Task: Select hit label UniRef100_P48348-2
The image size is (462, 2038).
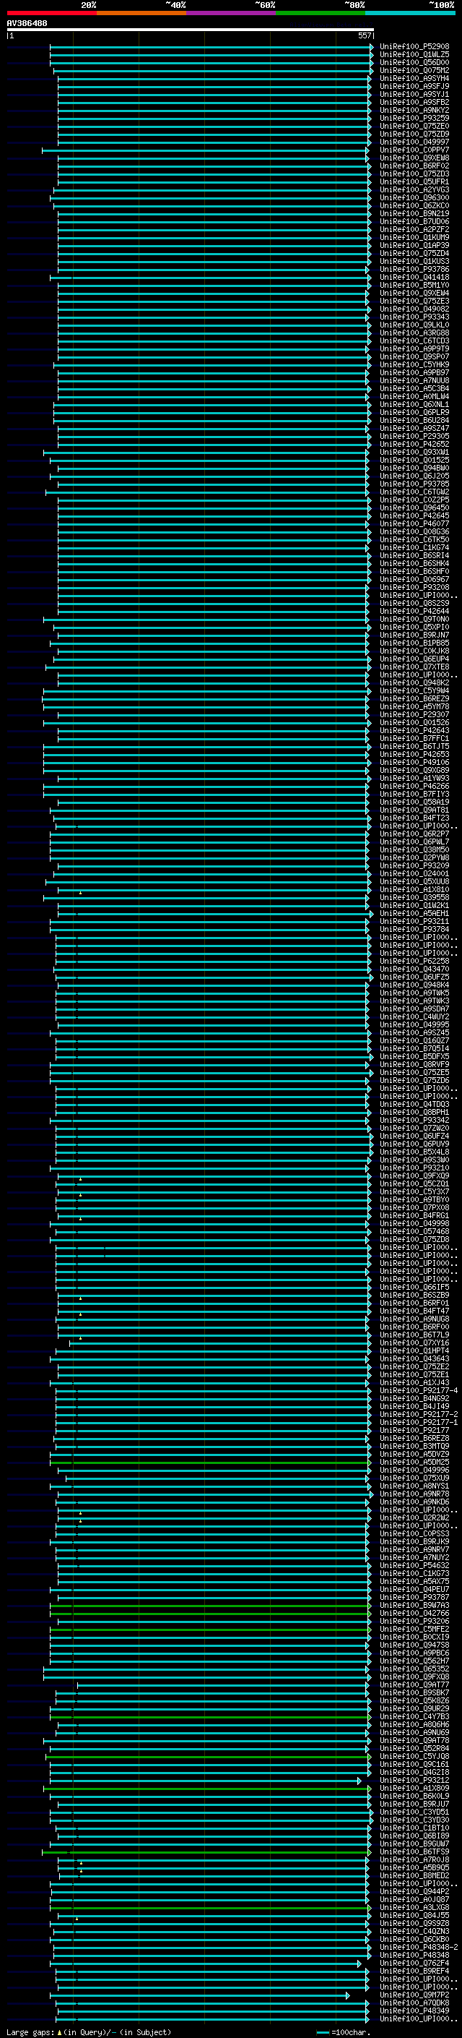Action: click(418, 1947)
